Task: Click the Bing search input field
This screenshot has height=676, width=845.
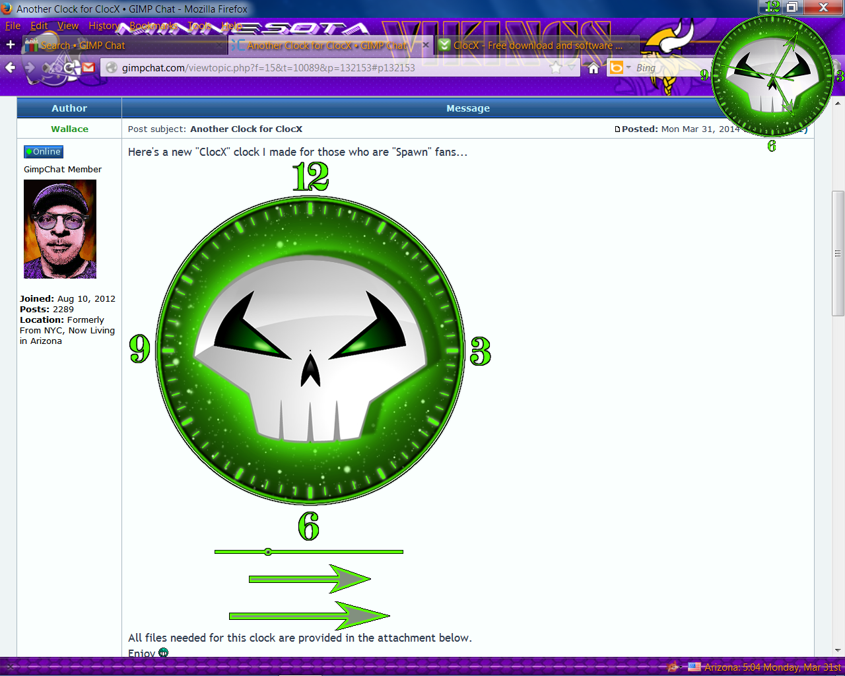Action: pos(667,67)
